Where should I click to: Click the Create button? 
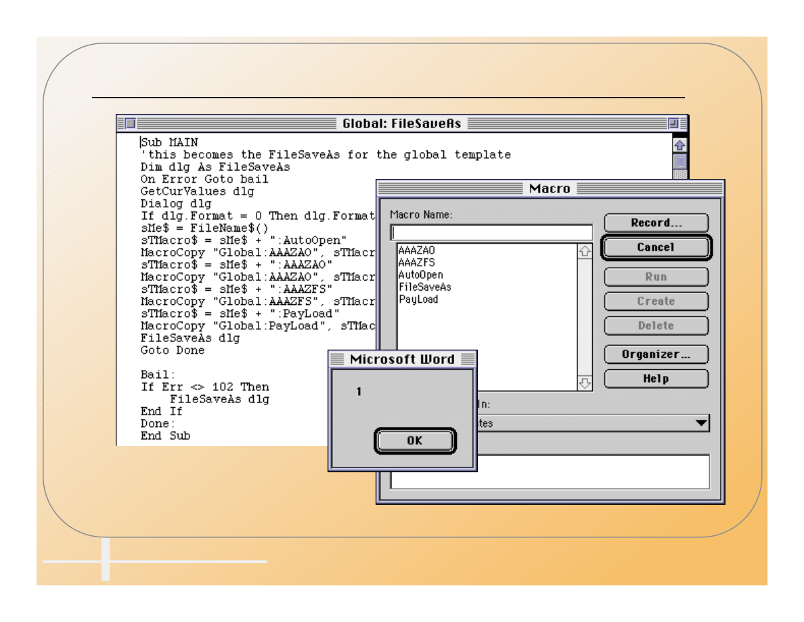point(655,302)
